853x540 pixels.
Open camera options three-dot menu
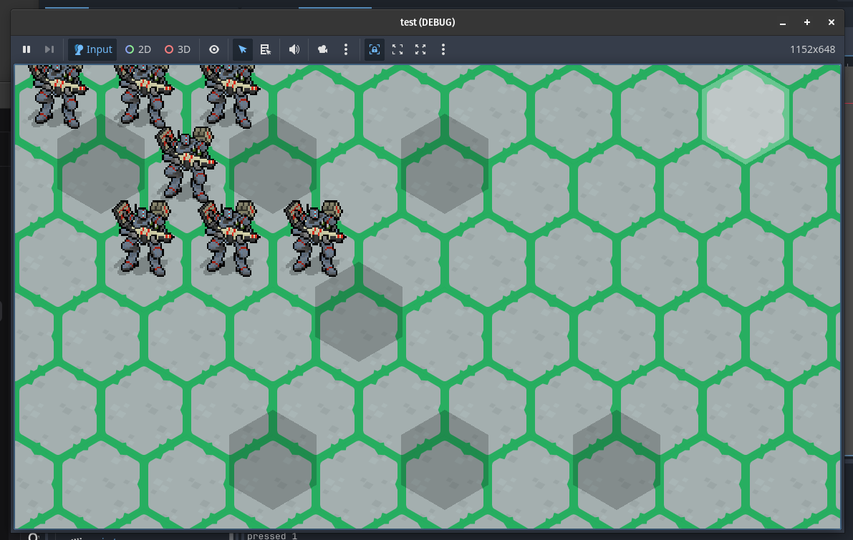click(346, 49)
